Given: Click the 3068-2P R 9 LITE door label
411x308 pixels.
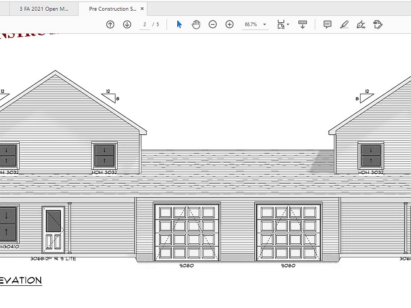Looking at the screenshot, I should [53, 259].
